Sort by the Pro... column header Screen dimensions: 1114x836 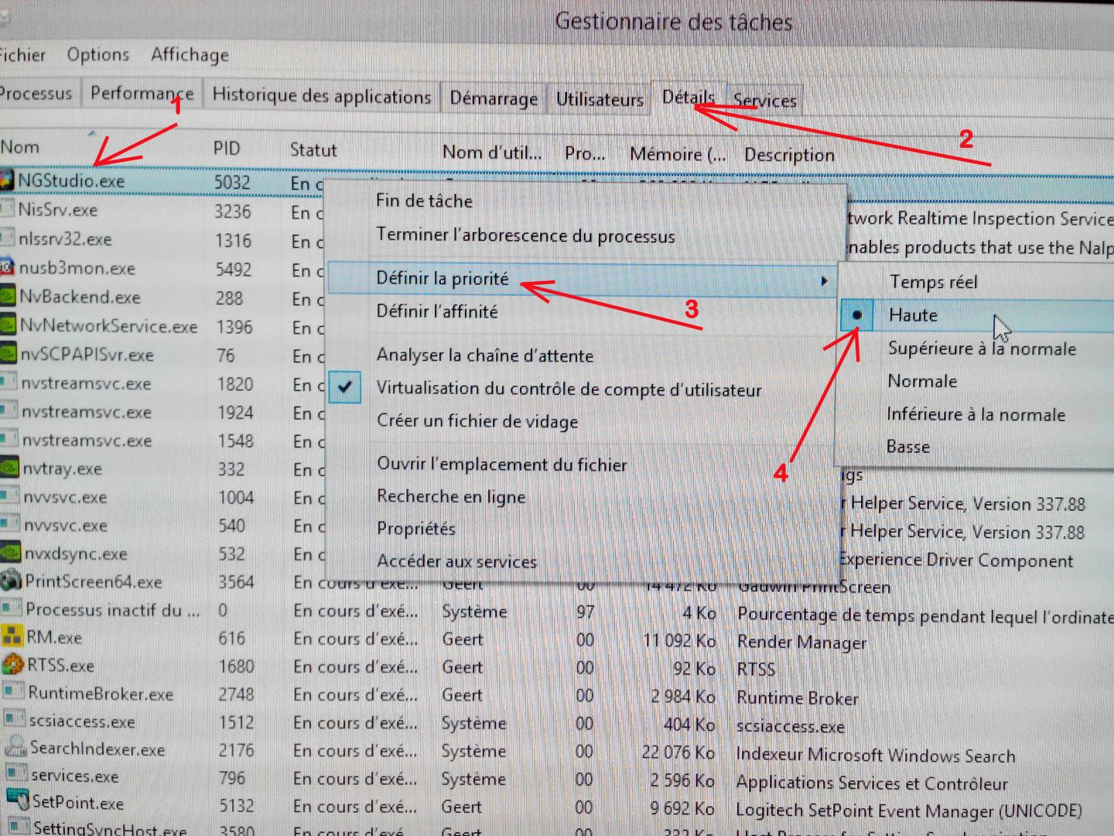coord(585,153)
